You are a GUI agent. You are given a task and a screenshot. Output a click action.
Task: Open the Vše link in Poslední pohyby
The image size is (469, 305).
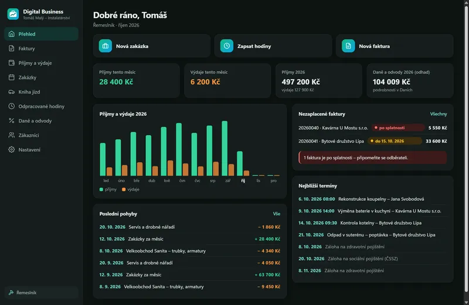click(x=276, y=214)
